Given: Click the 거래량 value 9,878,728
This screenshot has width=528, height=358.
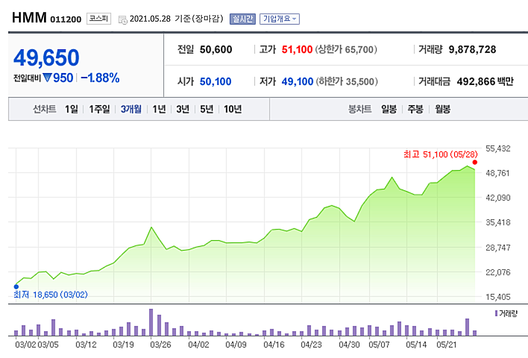Looking at the screenshot, I should pos(472,50).
